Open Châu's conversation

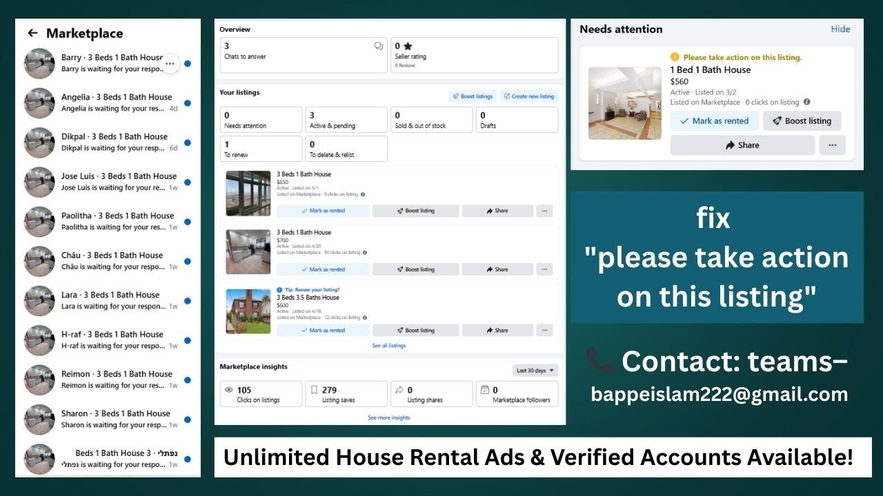click(108, 261)
